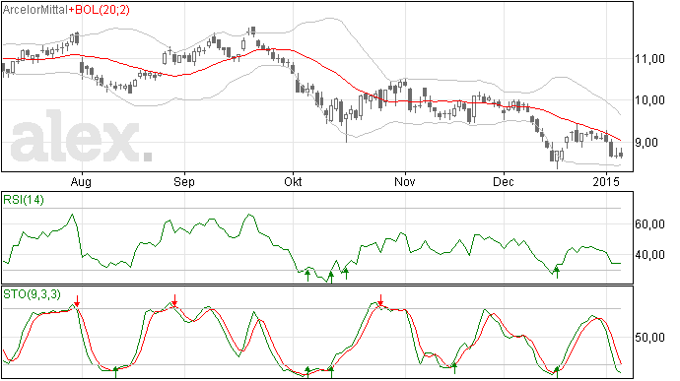Click the 50,00 stochastic axis value
Image resolution: width=680 pixels, height=381 pixels.
tap(649, 338)
